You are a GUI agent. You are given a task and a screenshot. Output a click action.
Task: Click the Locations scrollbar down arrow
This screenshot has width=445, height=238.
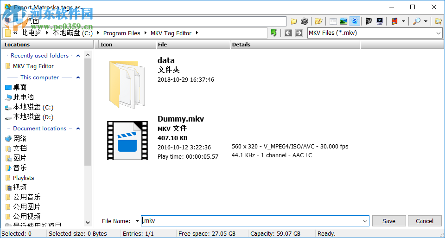point(88,223)
